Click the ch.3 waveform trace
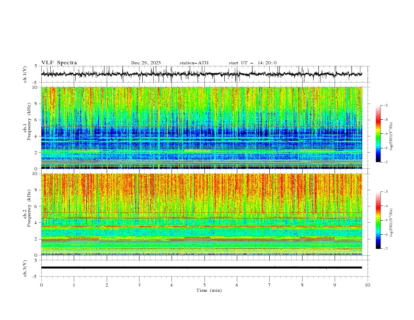 202,268
